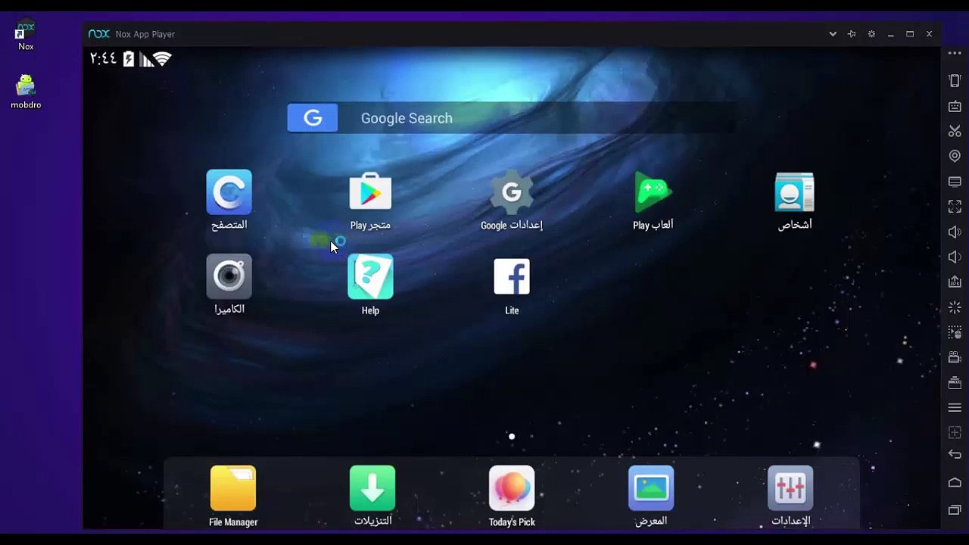Viewport: 969px width, 545px height.
Task: Go to Android home via sidebar
Action: tap(955, 482)
